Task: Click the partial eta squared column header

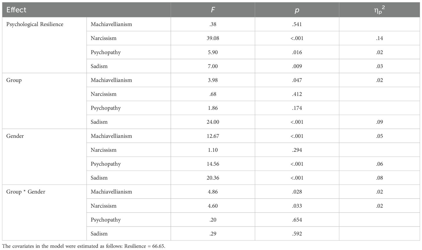Action: (x=379, y=10)
